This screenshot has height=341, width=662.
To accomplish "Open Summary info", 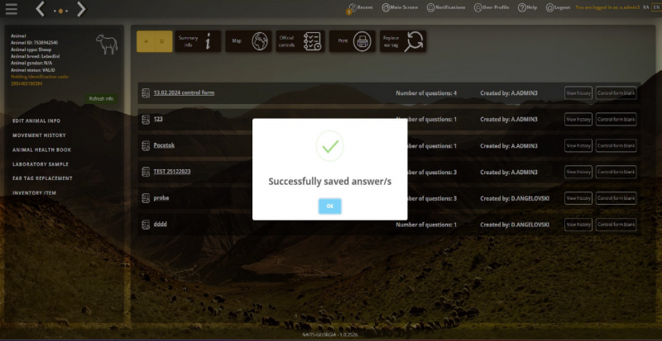I will 198,41.
